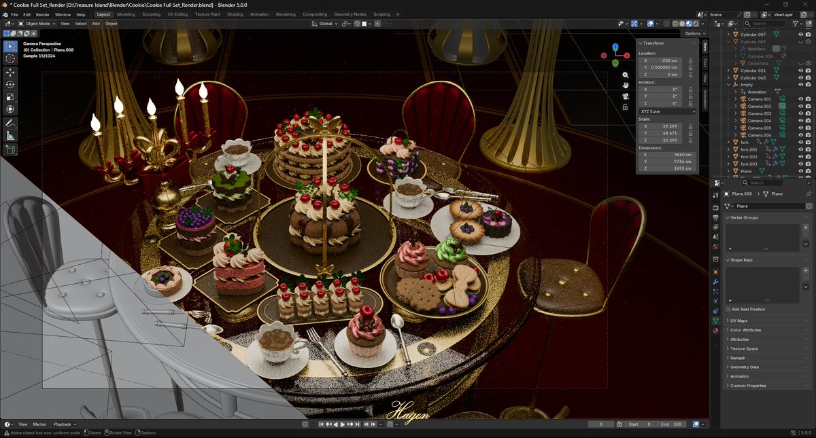Open the Tool sidebar tab

click(704, 62)
